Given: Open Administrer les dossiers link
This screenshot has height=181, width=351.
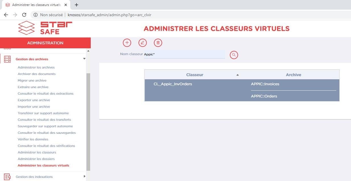Looking at the screenshot, I should [36, 159].
